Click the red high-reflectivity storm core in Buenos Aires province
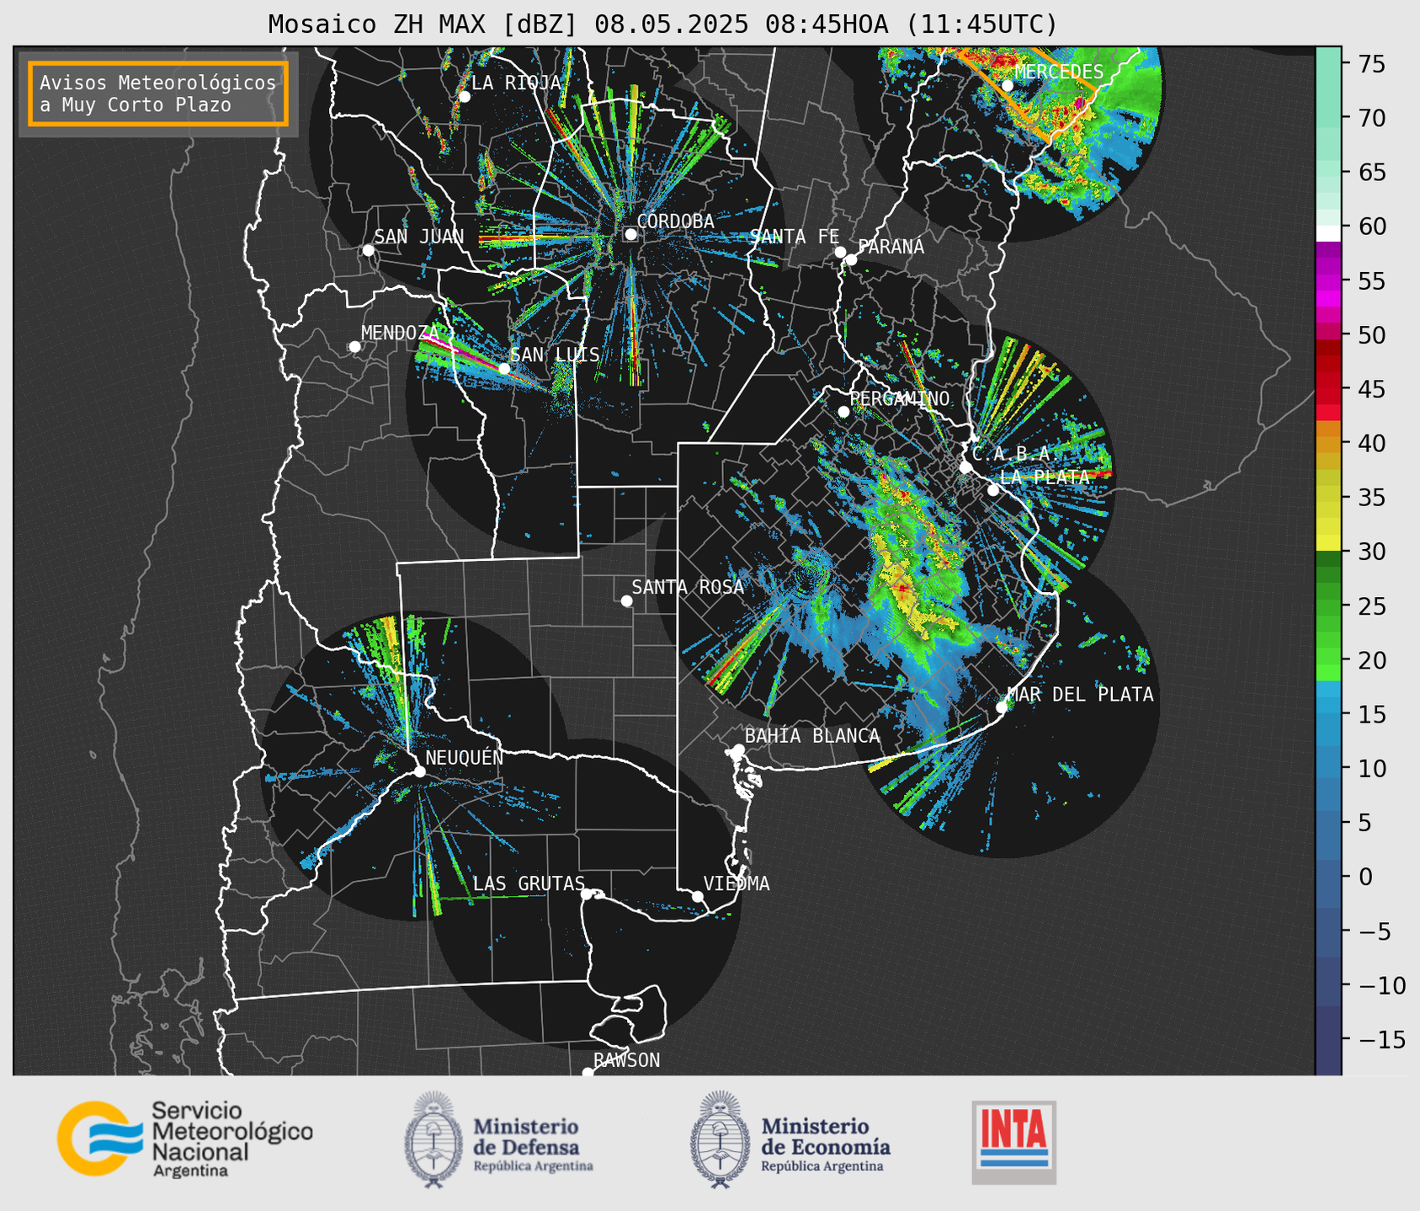Image resolution: width=1420 pixels, height=1211 pixels. (902, 587)
